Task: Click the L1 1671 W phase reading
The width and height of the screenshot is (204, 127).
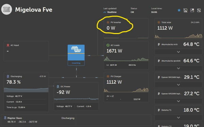Action: [112, 65]
